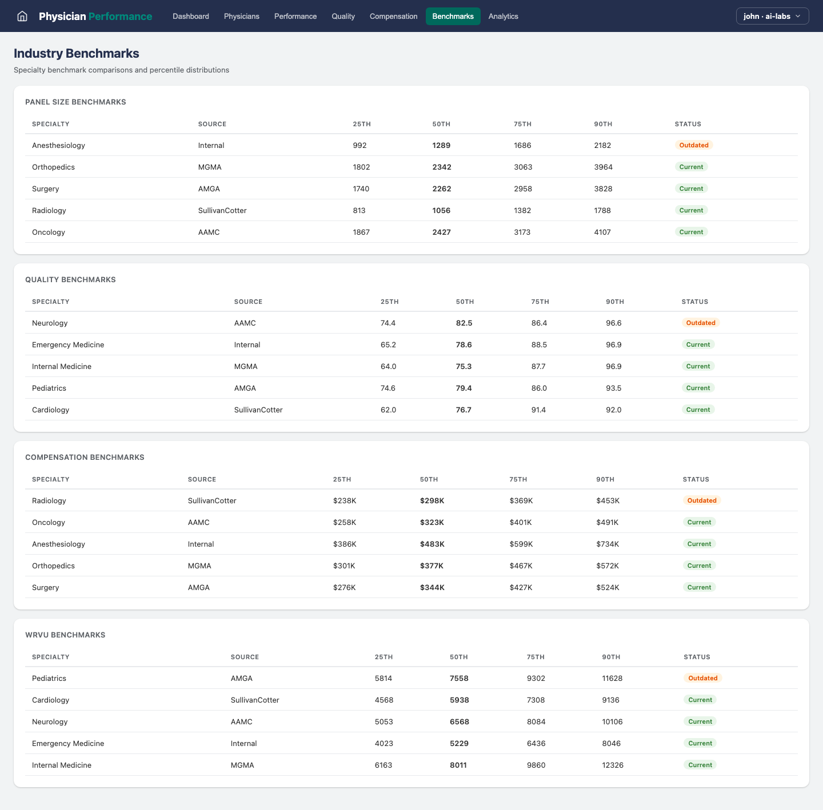The width and height of the screenshot is (823, 810).
Task: Click Outdated badge for Radiology compensation
Action: point(701,500)
